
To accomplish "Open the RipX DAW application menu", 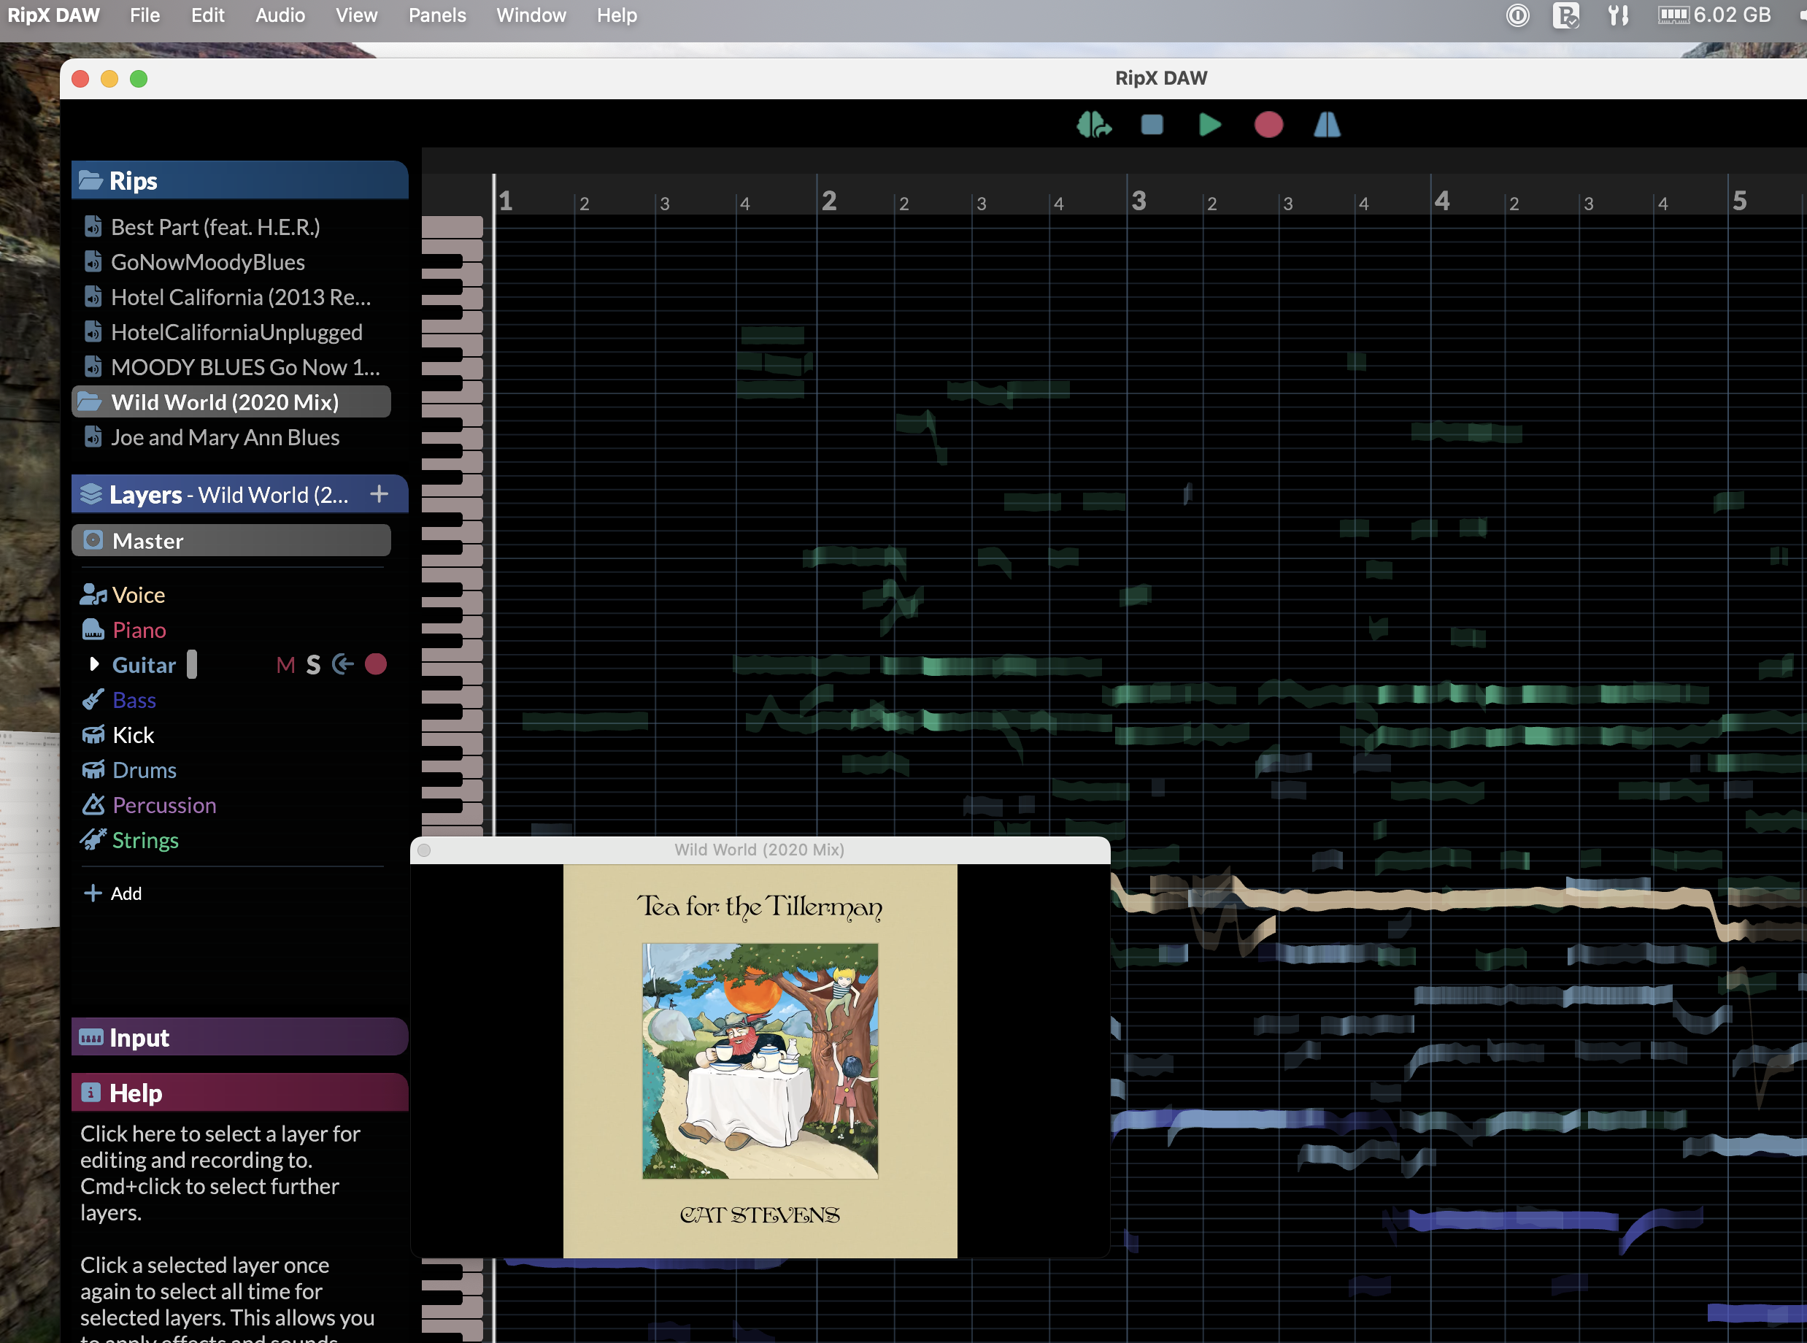I will tap(53, 15).
